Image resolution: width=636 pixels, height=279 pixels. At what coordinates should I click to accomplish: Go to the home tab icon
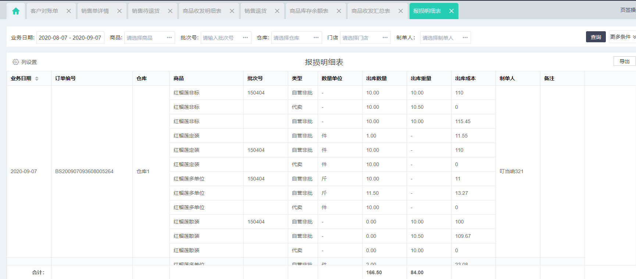16,11
